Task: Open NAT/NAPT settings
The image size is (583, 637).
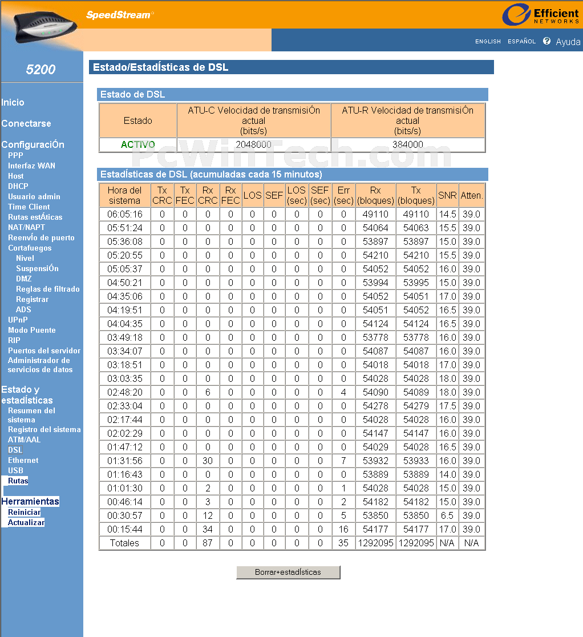Action: click(26, 227)
